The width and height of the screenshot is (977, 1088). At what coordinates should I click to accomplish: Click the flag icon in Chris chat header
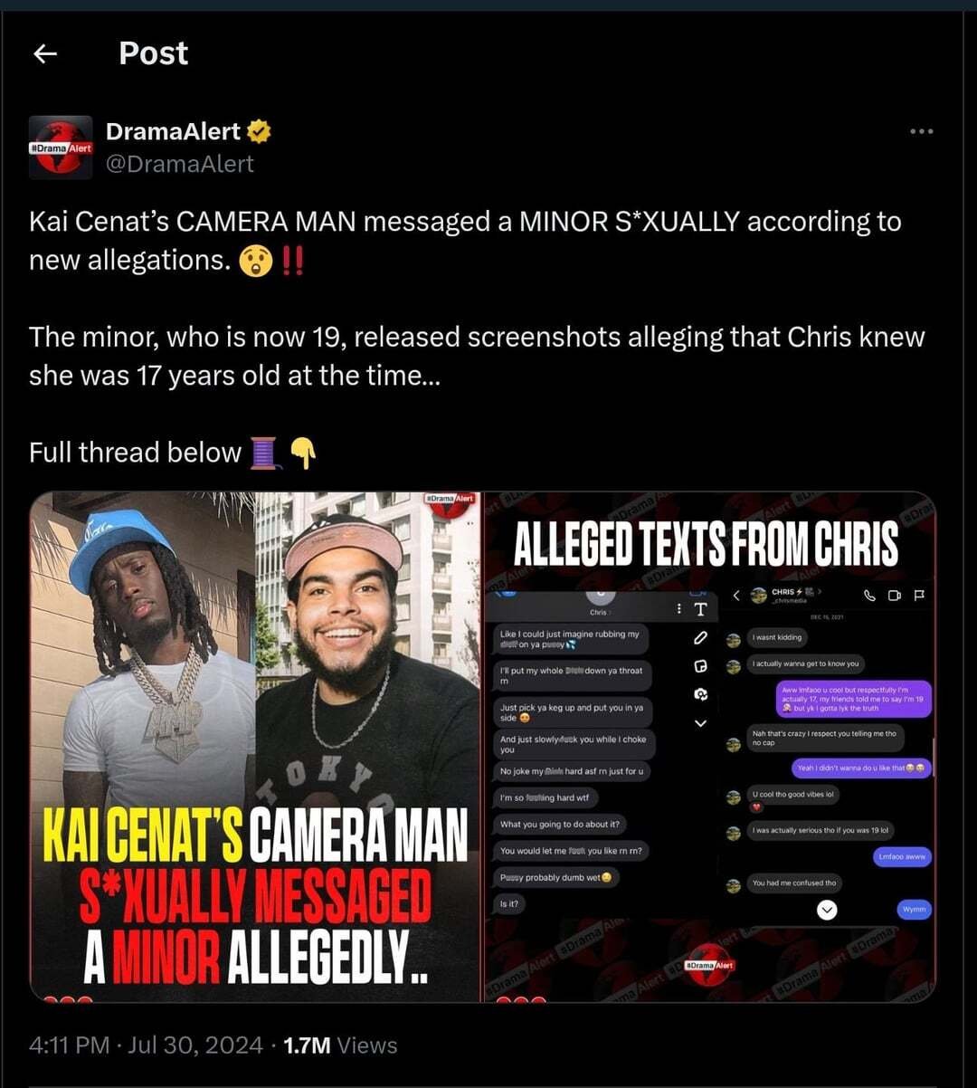919,595
